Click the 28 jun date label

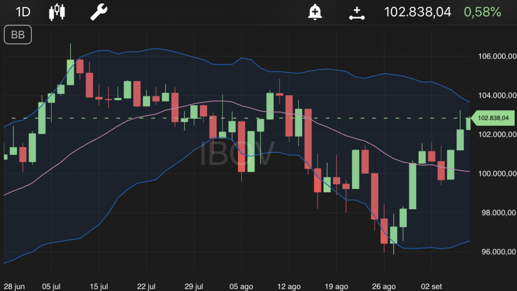point(14,286)
